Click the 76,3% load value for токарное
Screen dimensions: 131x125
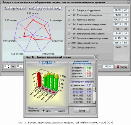118,10
